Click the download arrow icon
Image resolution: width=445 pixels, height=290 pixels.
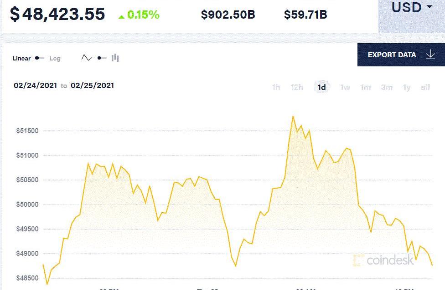[x=430, y=55]
